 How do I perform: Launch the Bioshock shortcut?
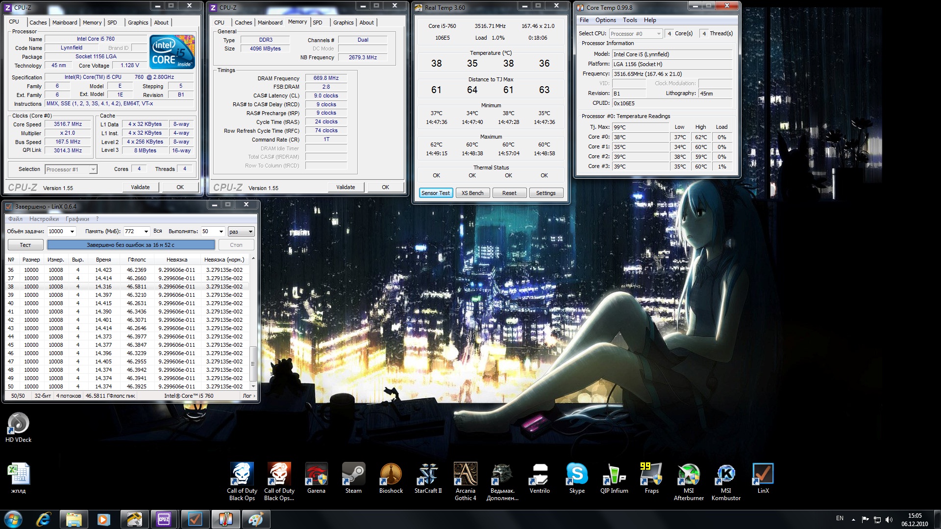coord(391,478)
